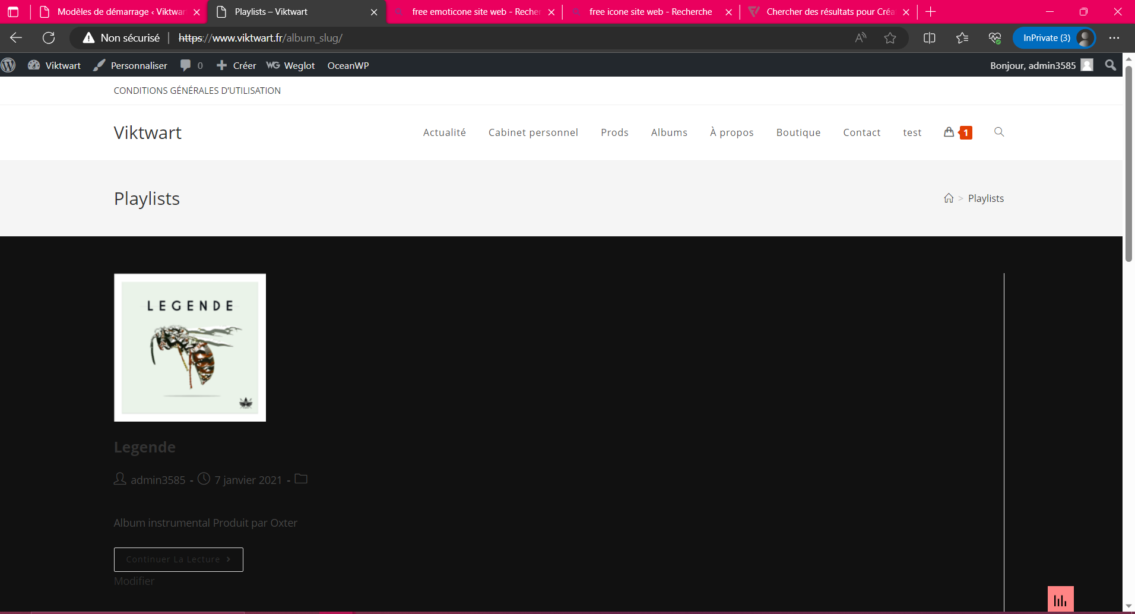Click the Modifier edit link
This screenshot has width=1135, height=614.
tap(134, 581)
